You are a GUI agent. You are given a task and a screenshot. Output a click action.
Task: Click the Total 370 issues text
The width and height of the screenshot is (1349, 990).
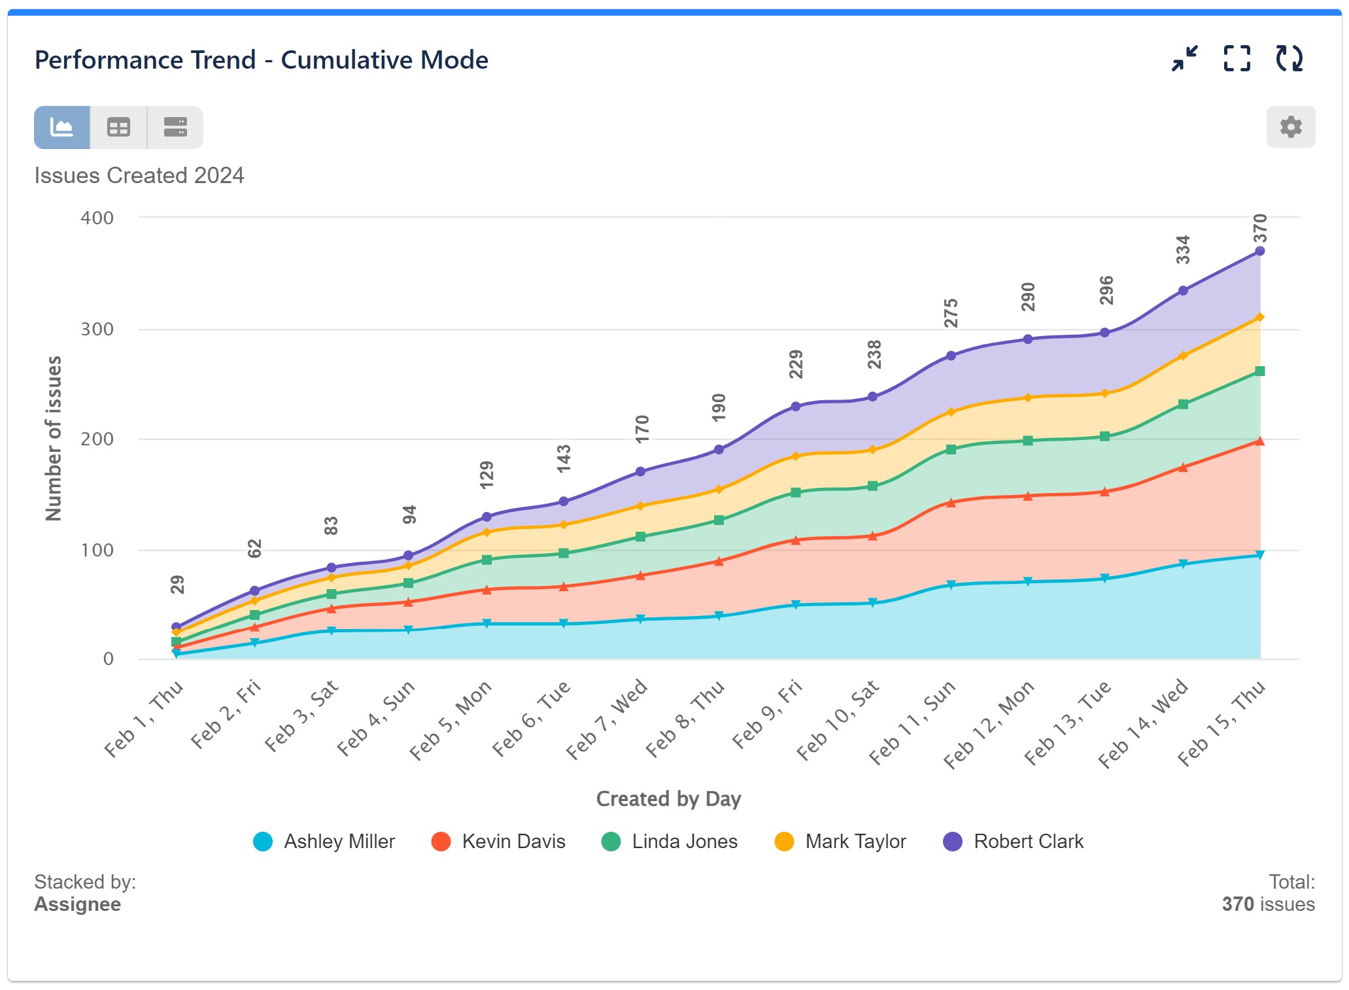click(x=1268, y=904)
